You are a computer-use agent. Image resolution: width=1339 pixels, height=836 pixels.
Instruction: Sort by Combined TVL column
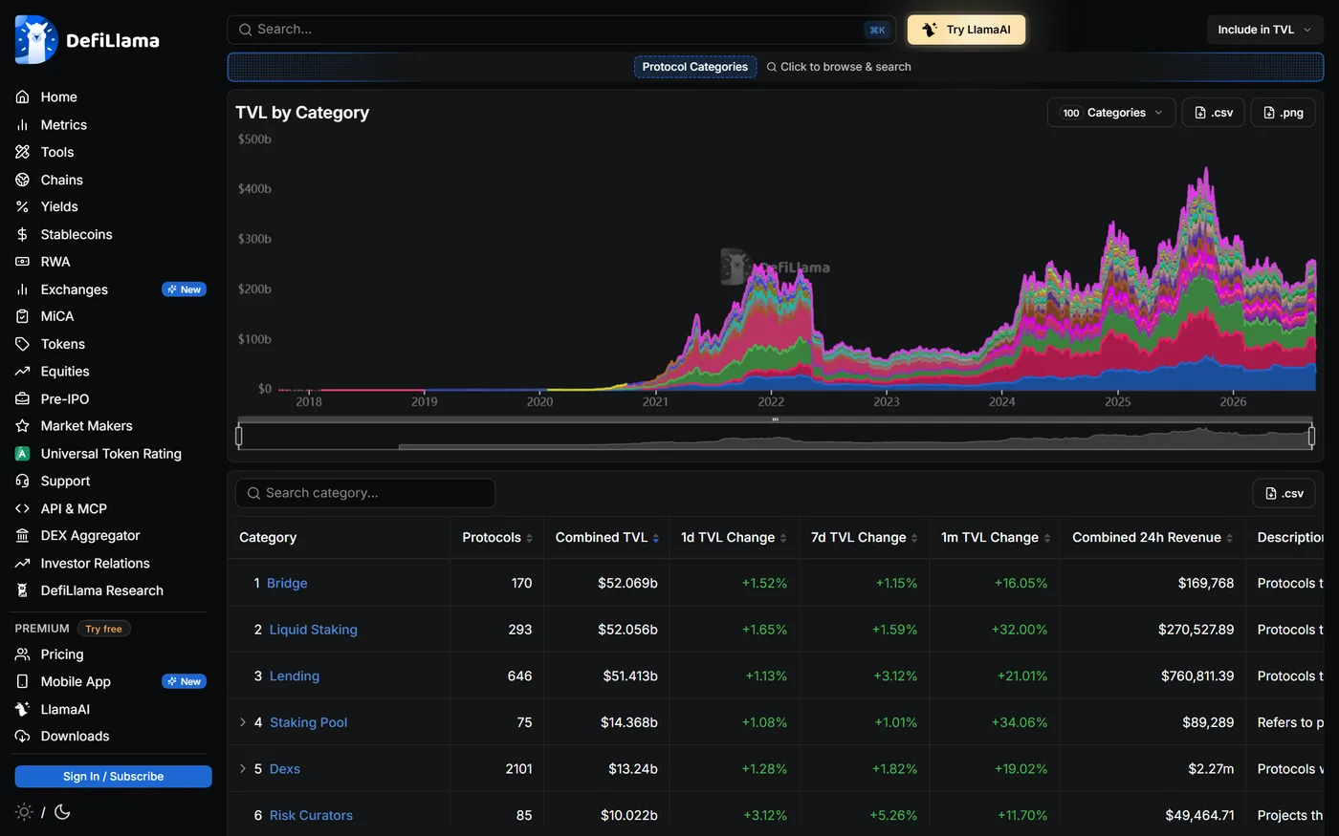607,538
